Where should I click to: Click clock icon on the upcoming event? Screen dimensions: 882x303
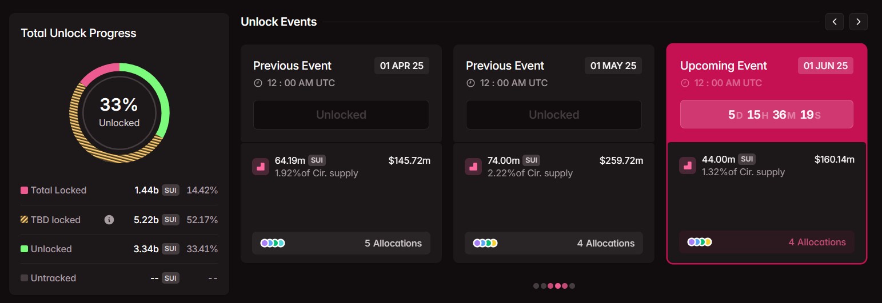pos(685,83)
